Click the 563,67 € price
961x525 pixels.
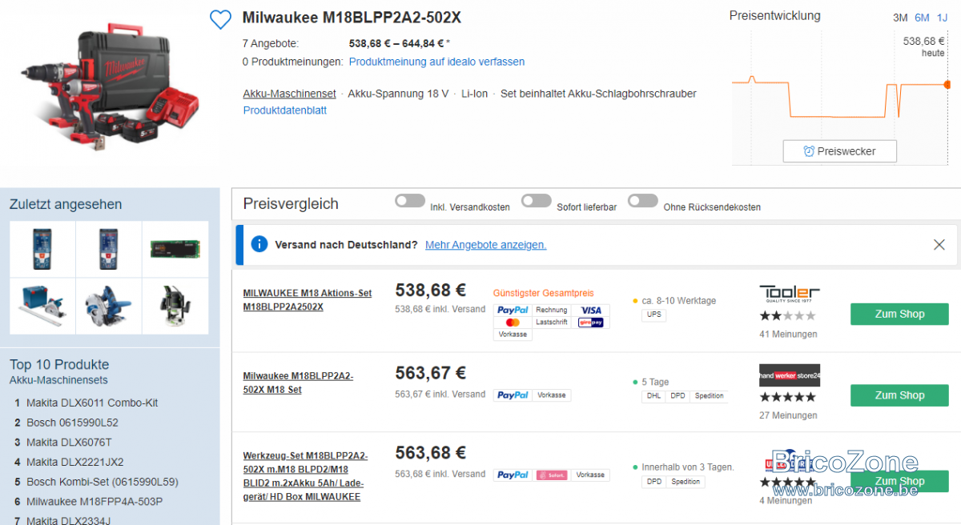point(431,373)
